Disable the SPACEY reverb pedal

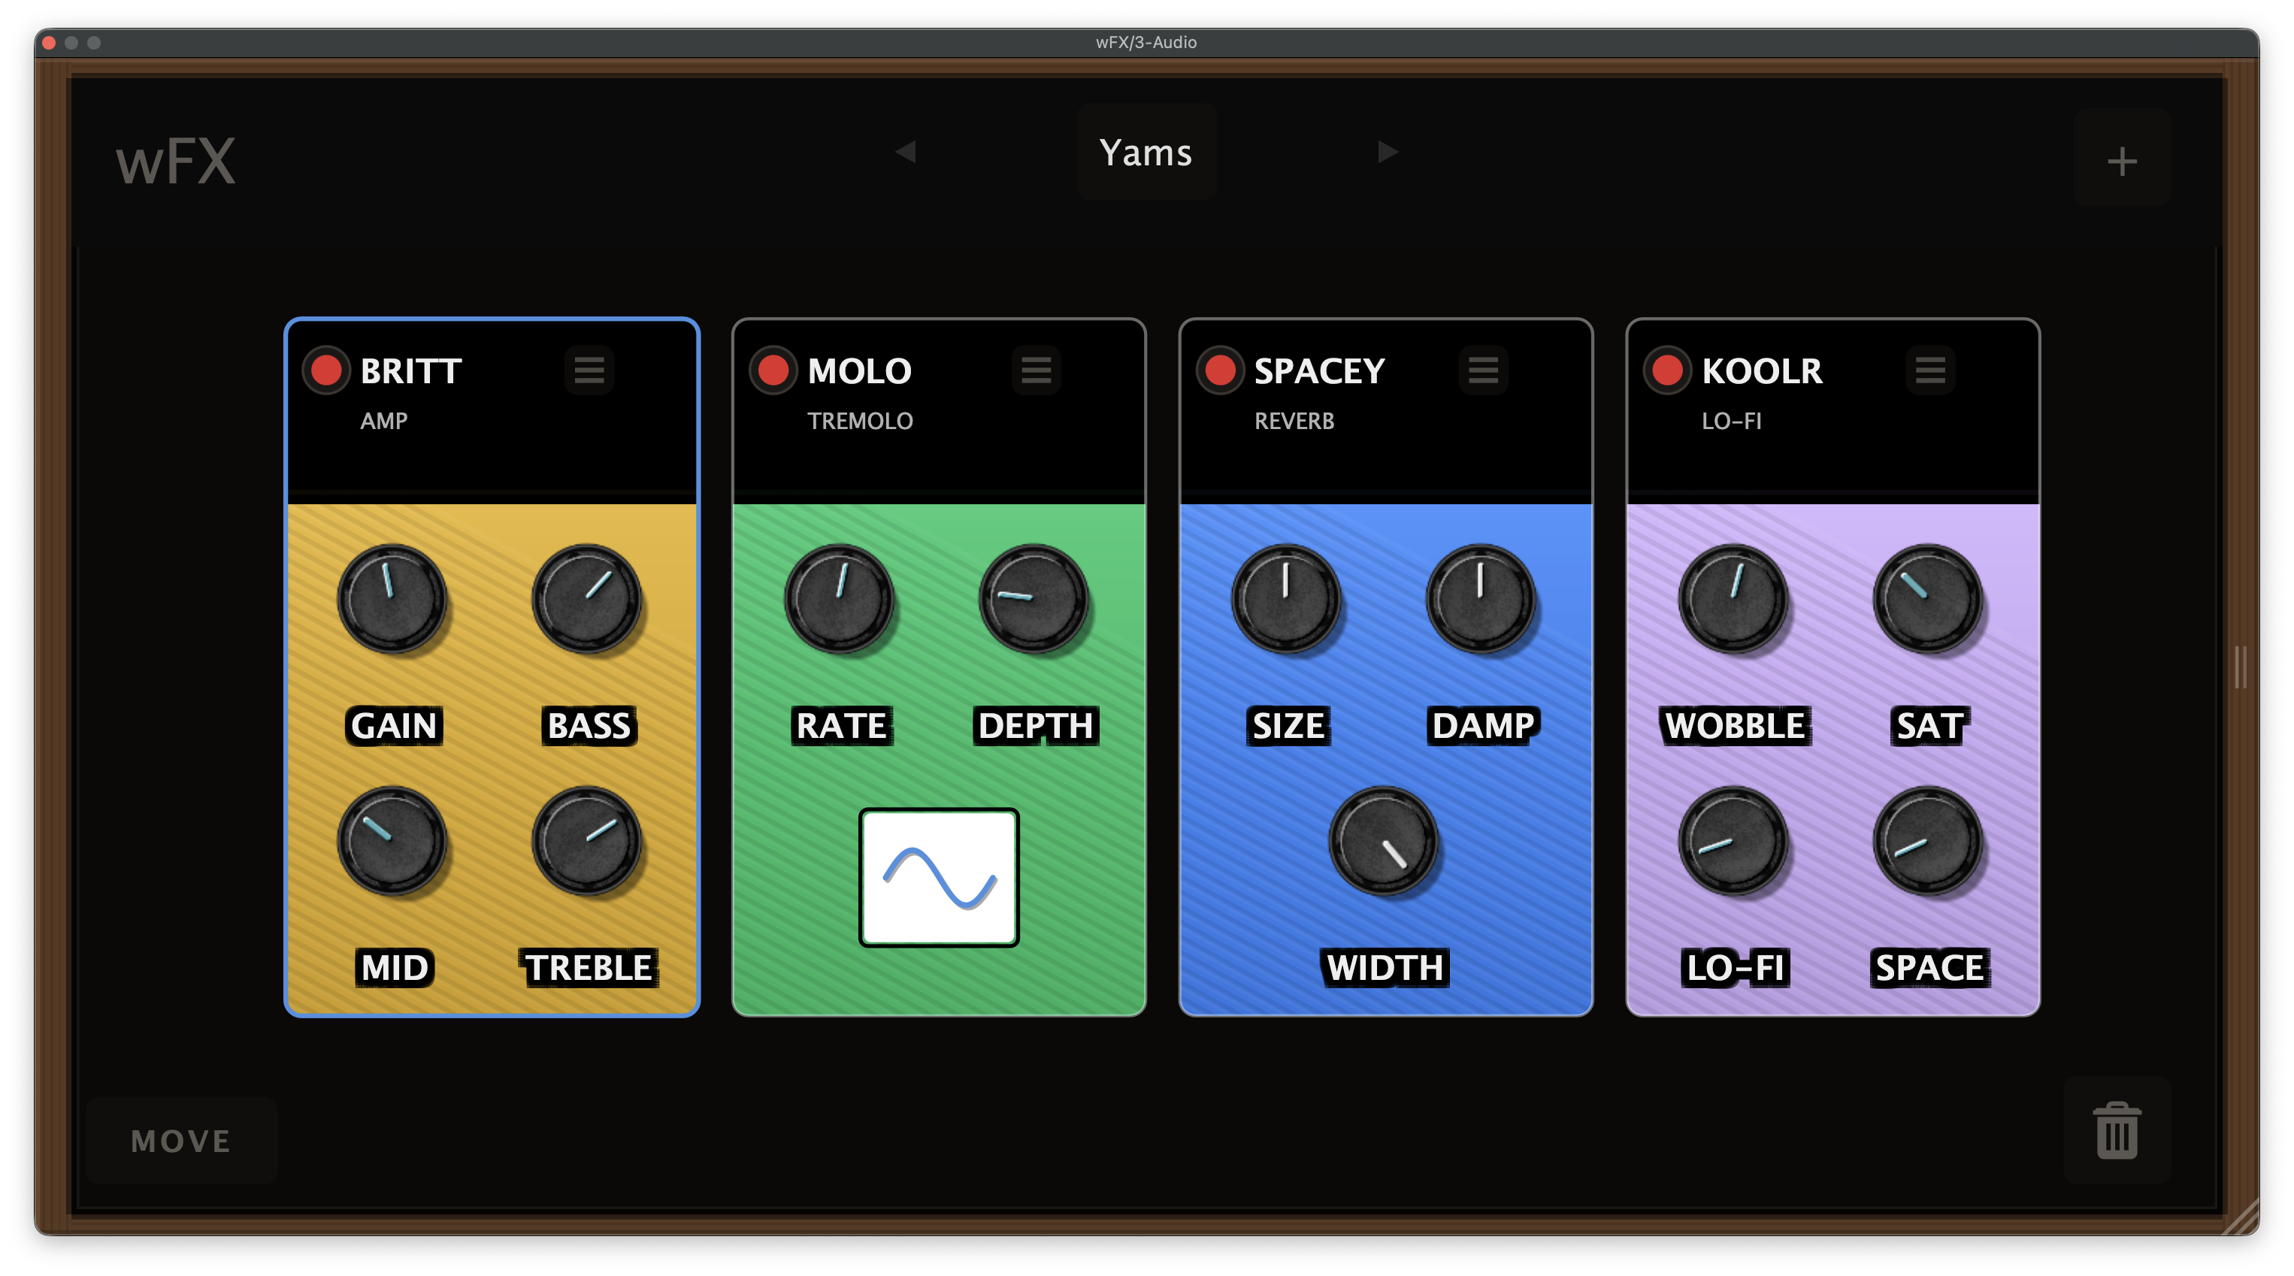[x=1220, y=370]
